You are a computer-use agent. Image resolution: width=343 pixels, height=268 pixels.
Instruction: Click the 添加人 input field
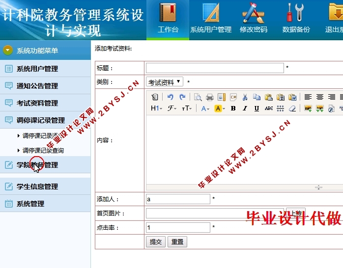(178, 199)
